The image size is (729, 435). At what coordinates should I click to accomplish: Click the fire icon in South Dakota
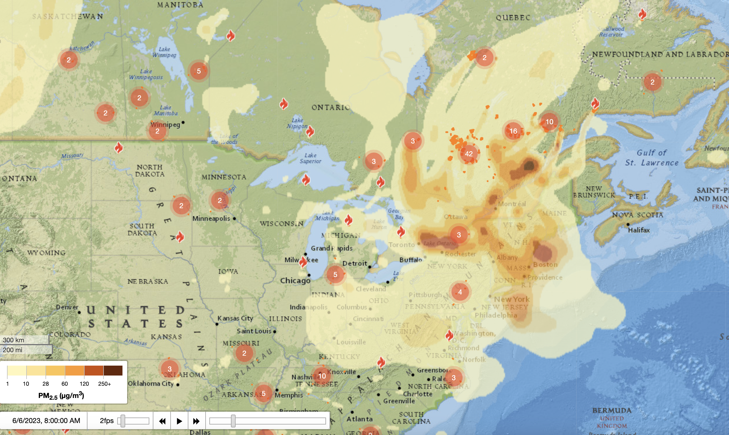pos(180,236)
